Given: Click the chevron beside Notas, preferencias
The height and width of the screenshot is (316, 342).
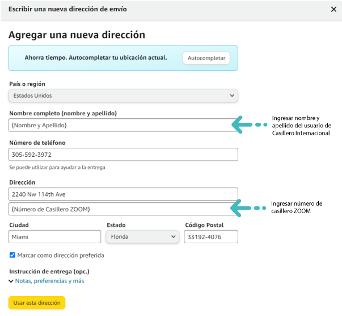Looking at the screenshot, I should [x=11, y=281].
